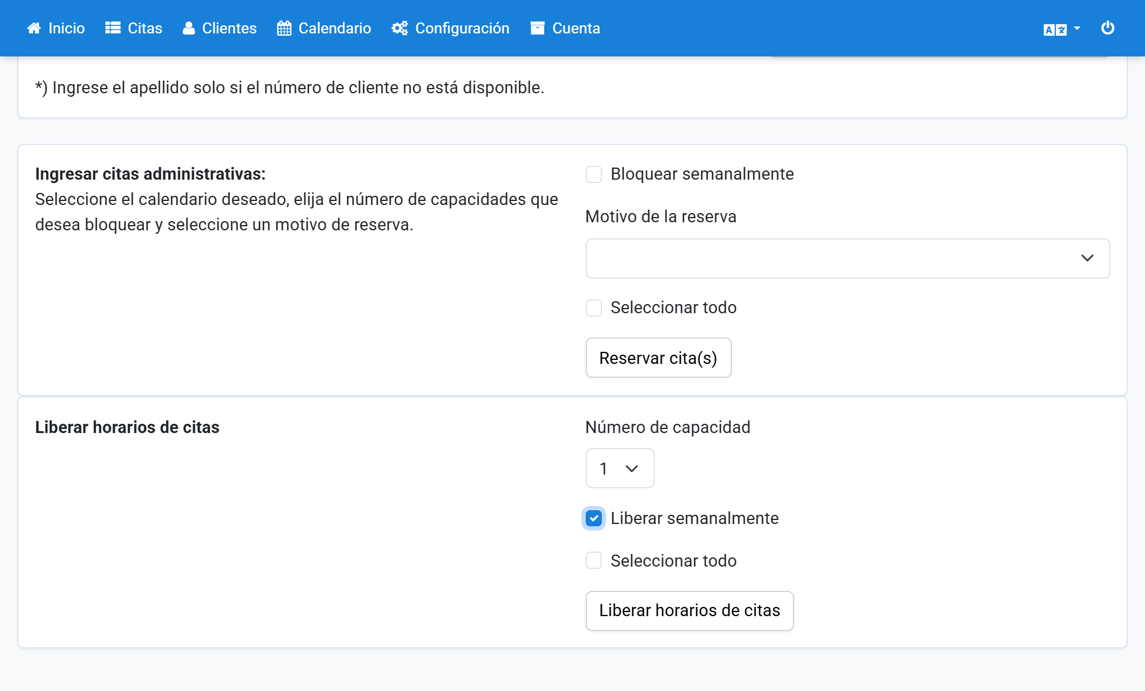
Task: Click the Bloquear semanalmente label text
Action: coord(702,174)
